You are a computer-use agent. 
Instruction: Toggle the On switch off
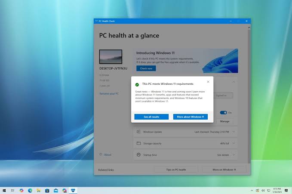223,113
